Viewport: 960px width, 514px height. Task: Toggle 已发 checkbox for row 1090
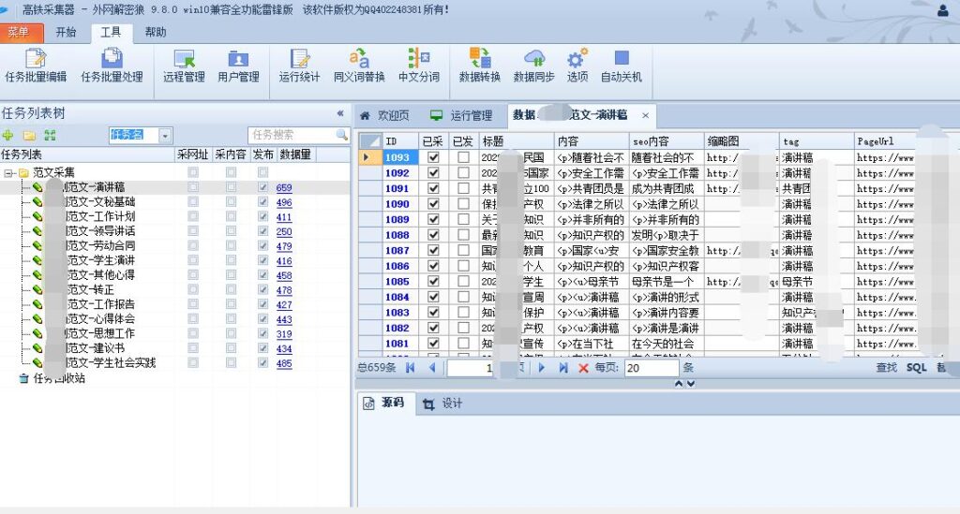(x=463, y=203)
